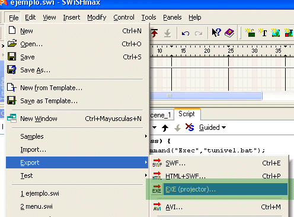Screen dimensions: 294x217
Task: Expand the Test submenu
Action: (x=77, y=175)
